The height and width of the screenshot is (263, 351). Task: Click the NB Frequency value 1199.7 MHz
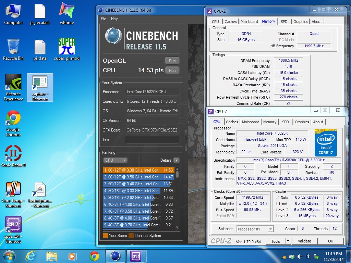click(x=314, y=46)
